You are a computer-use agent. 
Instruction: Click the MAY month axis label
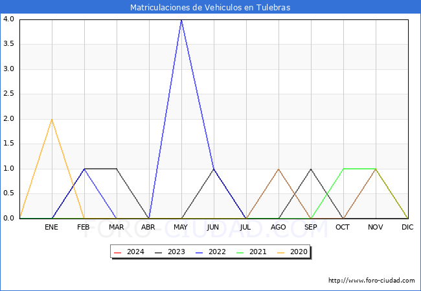tap(181, 227)
